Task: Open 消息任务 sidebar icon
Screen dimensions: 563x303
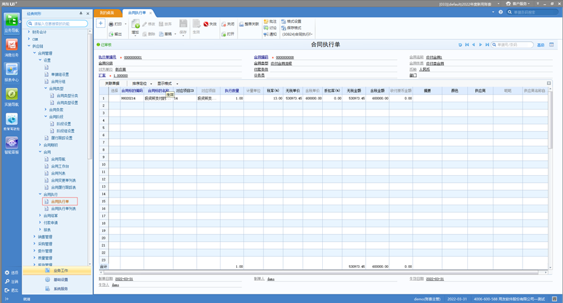Action: pyautogui.click(x=12, y=48)
